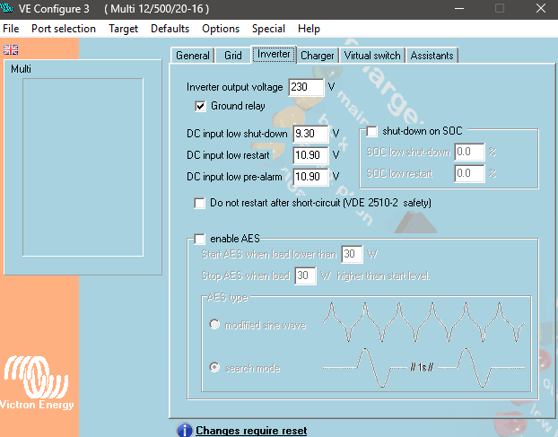This screenshot has height=437, width=558.
Task: Tick Do not restart after short-circuit checkbox
Action: click(x=200, y=203)
